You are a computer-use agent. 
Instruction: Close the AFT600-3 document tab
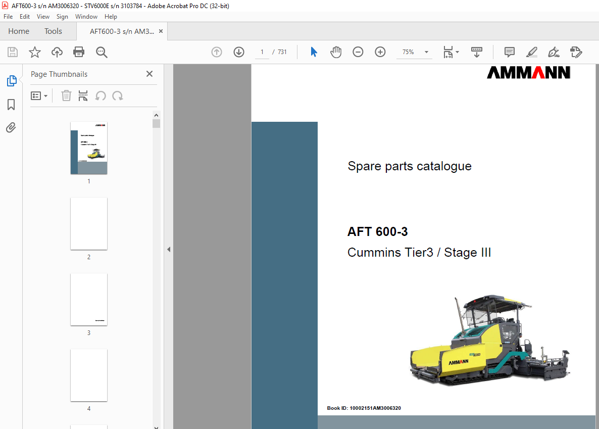pos(161,31)
